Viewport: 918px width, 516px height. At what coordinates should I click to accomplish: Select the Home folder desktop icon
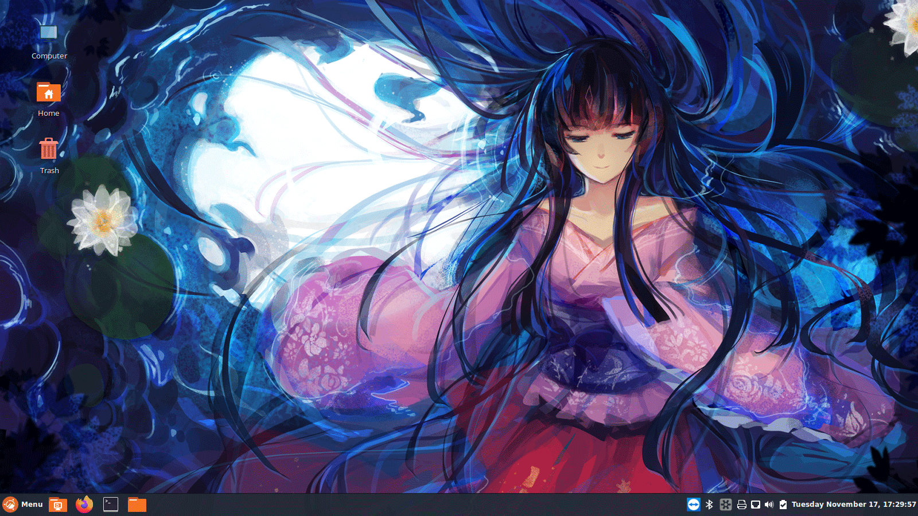49,92
